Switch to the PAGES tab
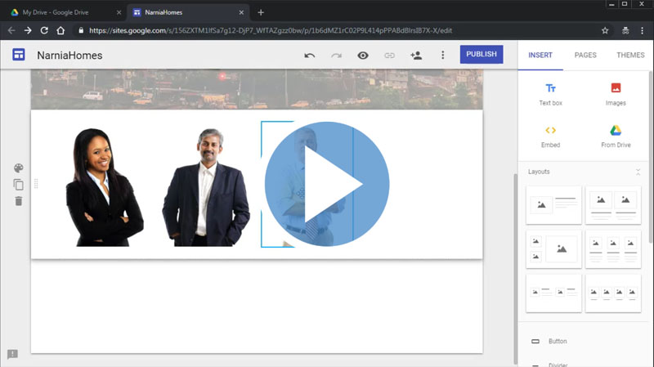The image size is (654, 367). click(585, 55)
